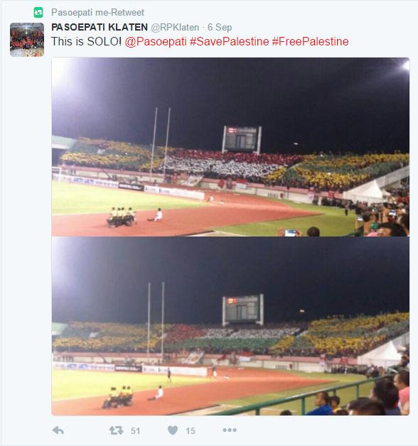This screenshot has height=446, width=418.
Task: Visit the @RPKlaten handle link
Action: (x=175, y=27)
